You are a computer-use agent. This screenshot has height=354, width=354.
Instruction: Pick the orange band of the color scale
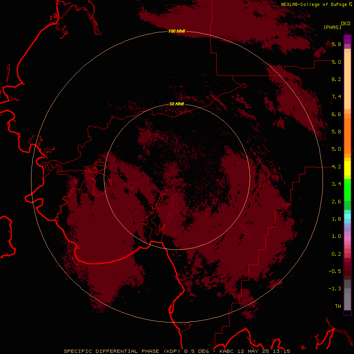tap(347, 136)
